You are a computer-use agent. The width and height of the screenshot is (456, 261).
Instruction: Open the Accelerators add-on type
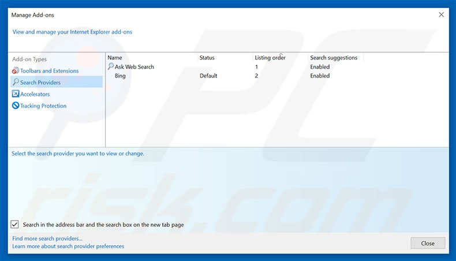click(x=35, y=94)
